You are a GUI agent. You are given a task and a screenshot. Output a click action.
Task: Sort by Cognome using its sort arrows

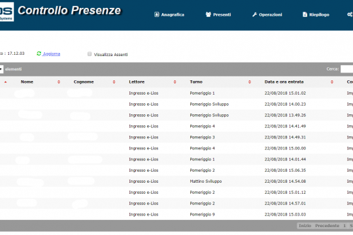tap(114, 82)
